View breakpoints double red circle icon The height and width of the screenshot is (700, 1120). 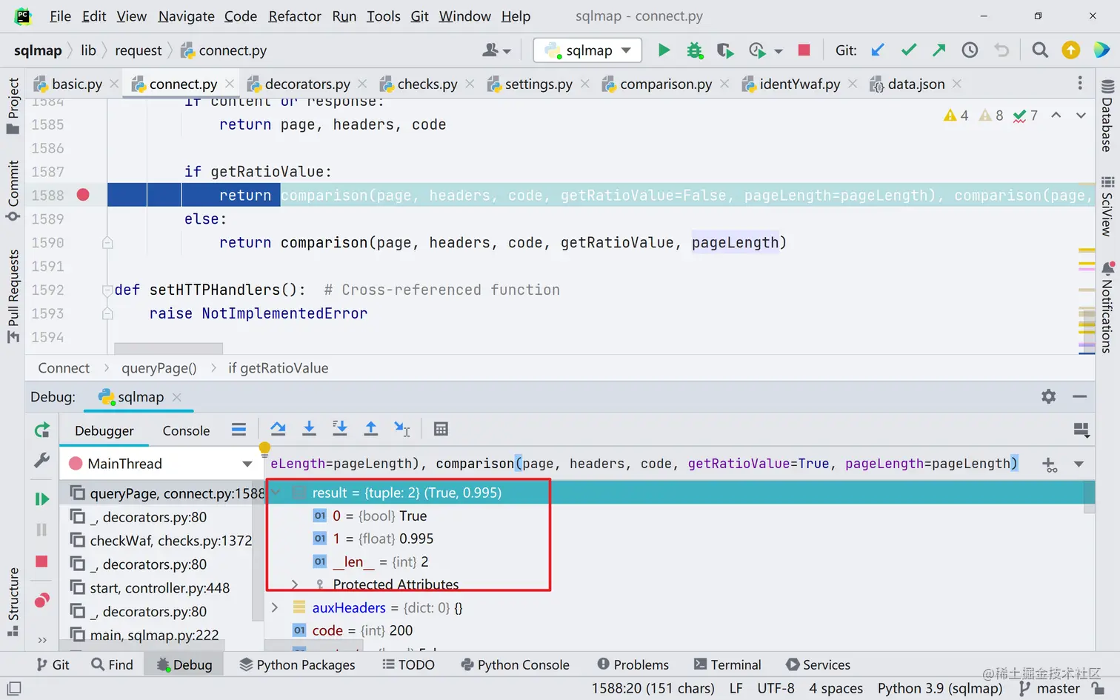click(x=42, y=600)
